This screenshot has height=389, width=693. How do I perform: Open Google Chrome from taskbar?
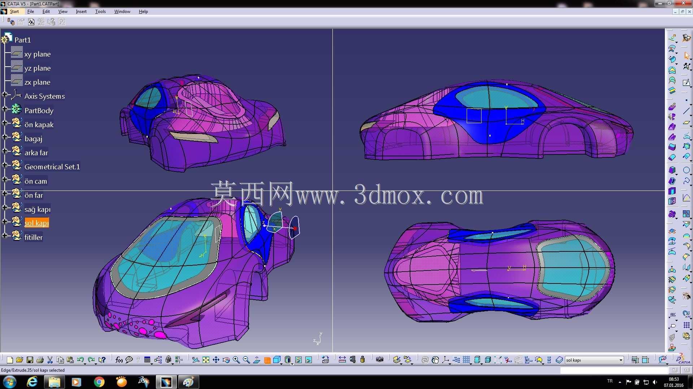[x=99, y=382]
